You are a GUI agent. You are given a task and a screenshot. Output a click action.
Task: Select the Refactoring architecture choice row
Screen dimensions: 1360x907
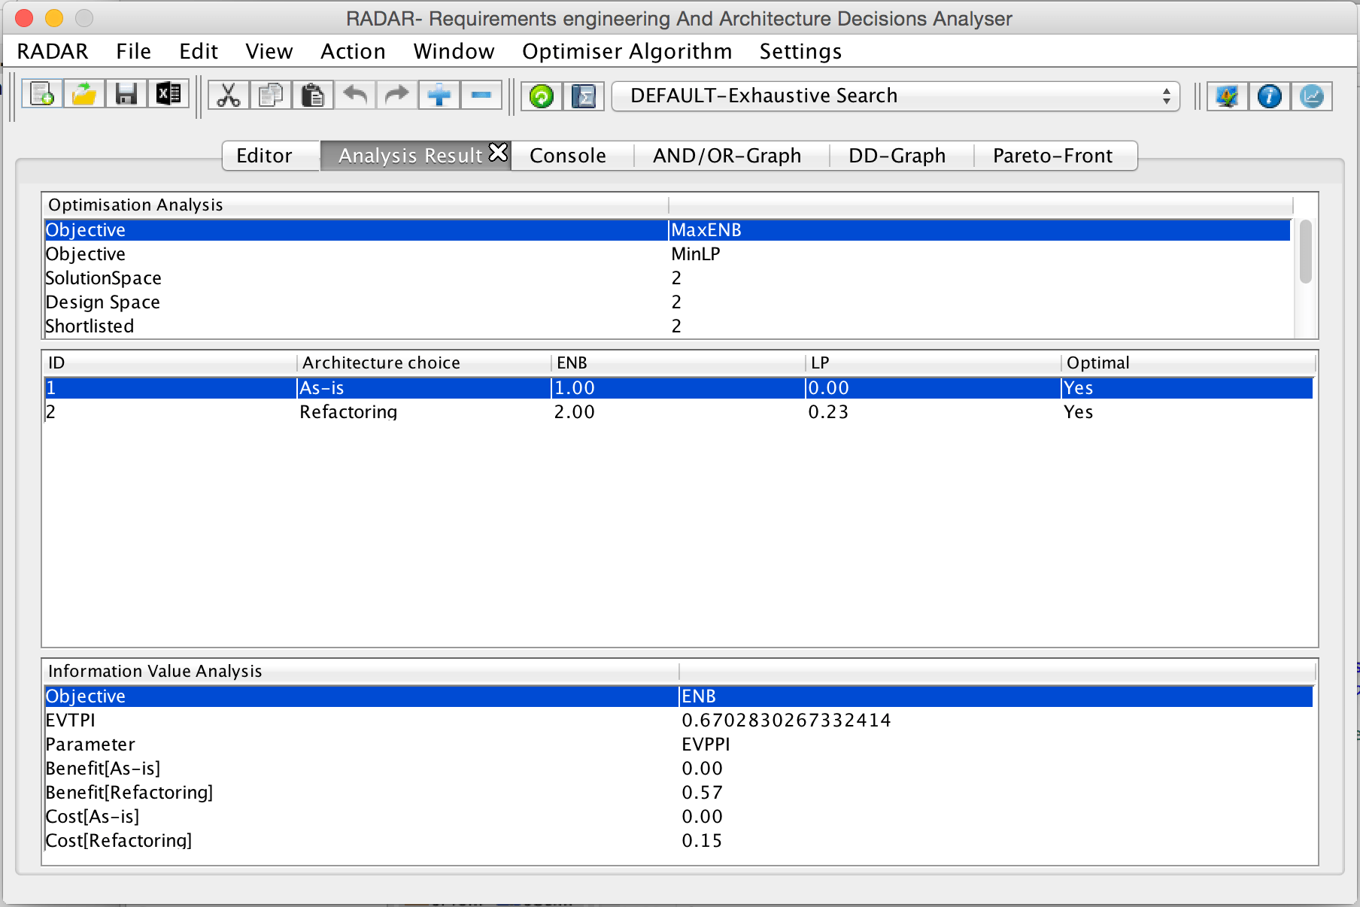pos(679,412)
